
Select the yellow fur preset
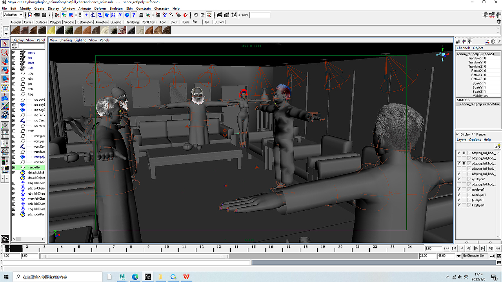click(51, 30)
